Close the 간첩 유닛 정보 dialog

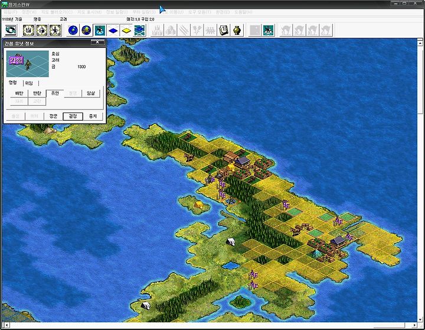coord(97,42)
